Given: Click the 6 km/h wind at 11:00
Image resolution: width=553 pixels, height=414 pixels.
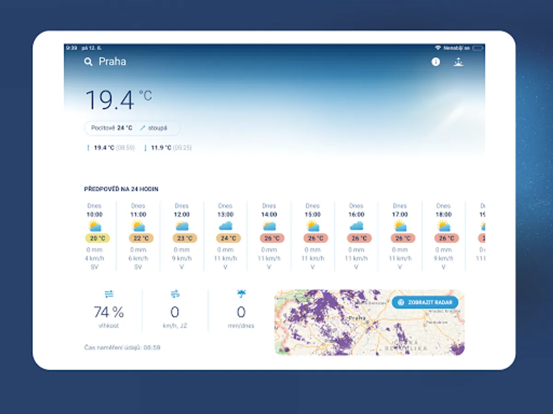Looking at the screenshot, I should pos(138,259).
